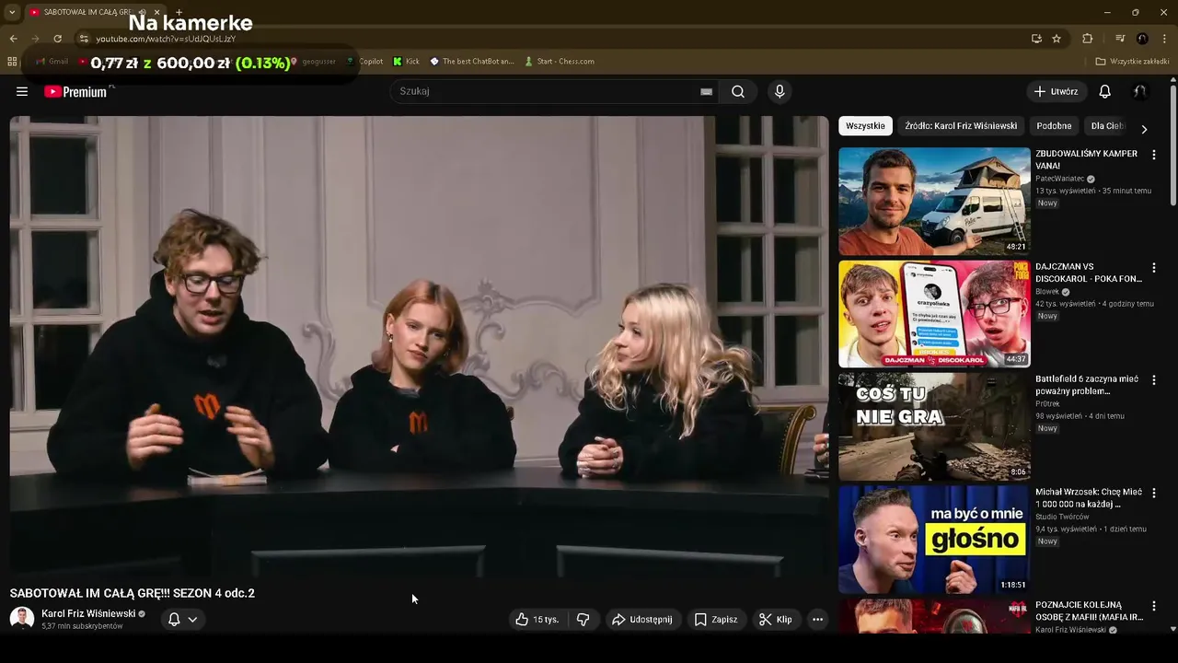Open the apps grid in bookmarks bar
The image size is (1178, 663).
12,62
